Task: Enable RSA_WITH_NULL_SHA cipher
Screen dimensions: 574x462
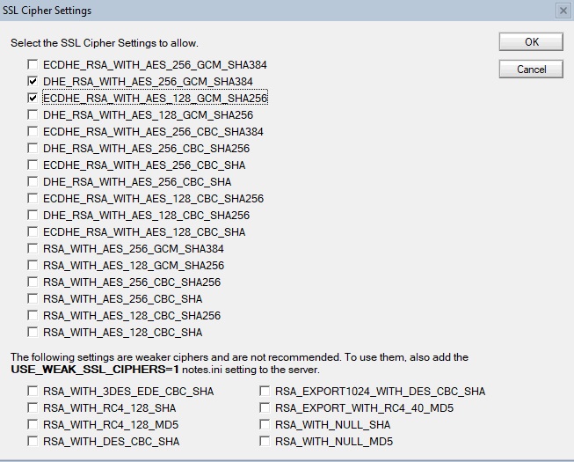Action: (x=265, y=424)
